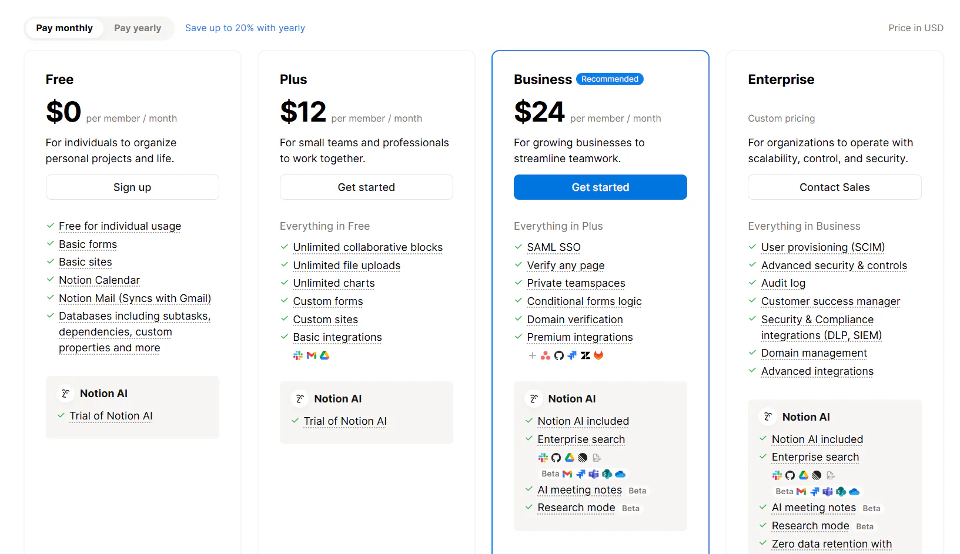Click the Slack icon in Business Enterprise search
This screenshot has width=960, height=554.
pos(543,458)
